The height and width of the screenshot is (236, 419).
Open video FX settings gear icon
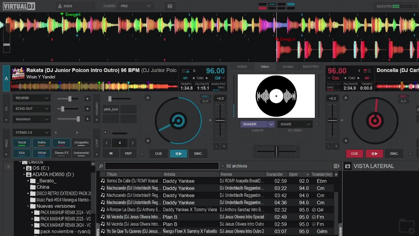[x=317, y=124]
